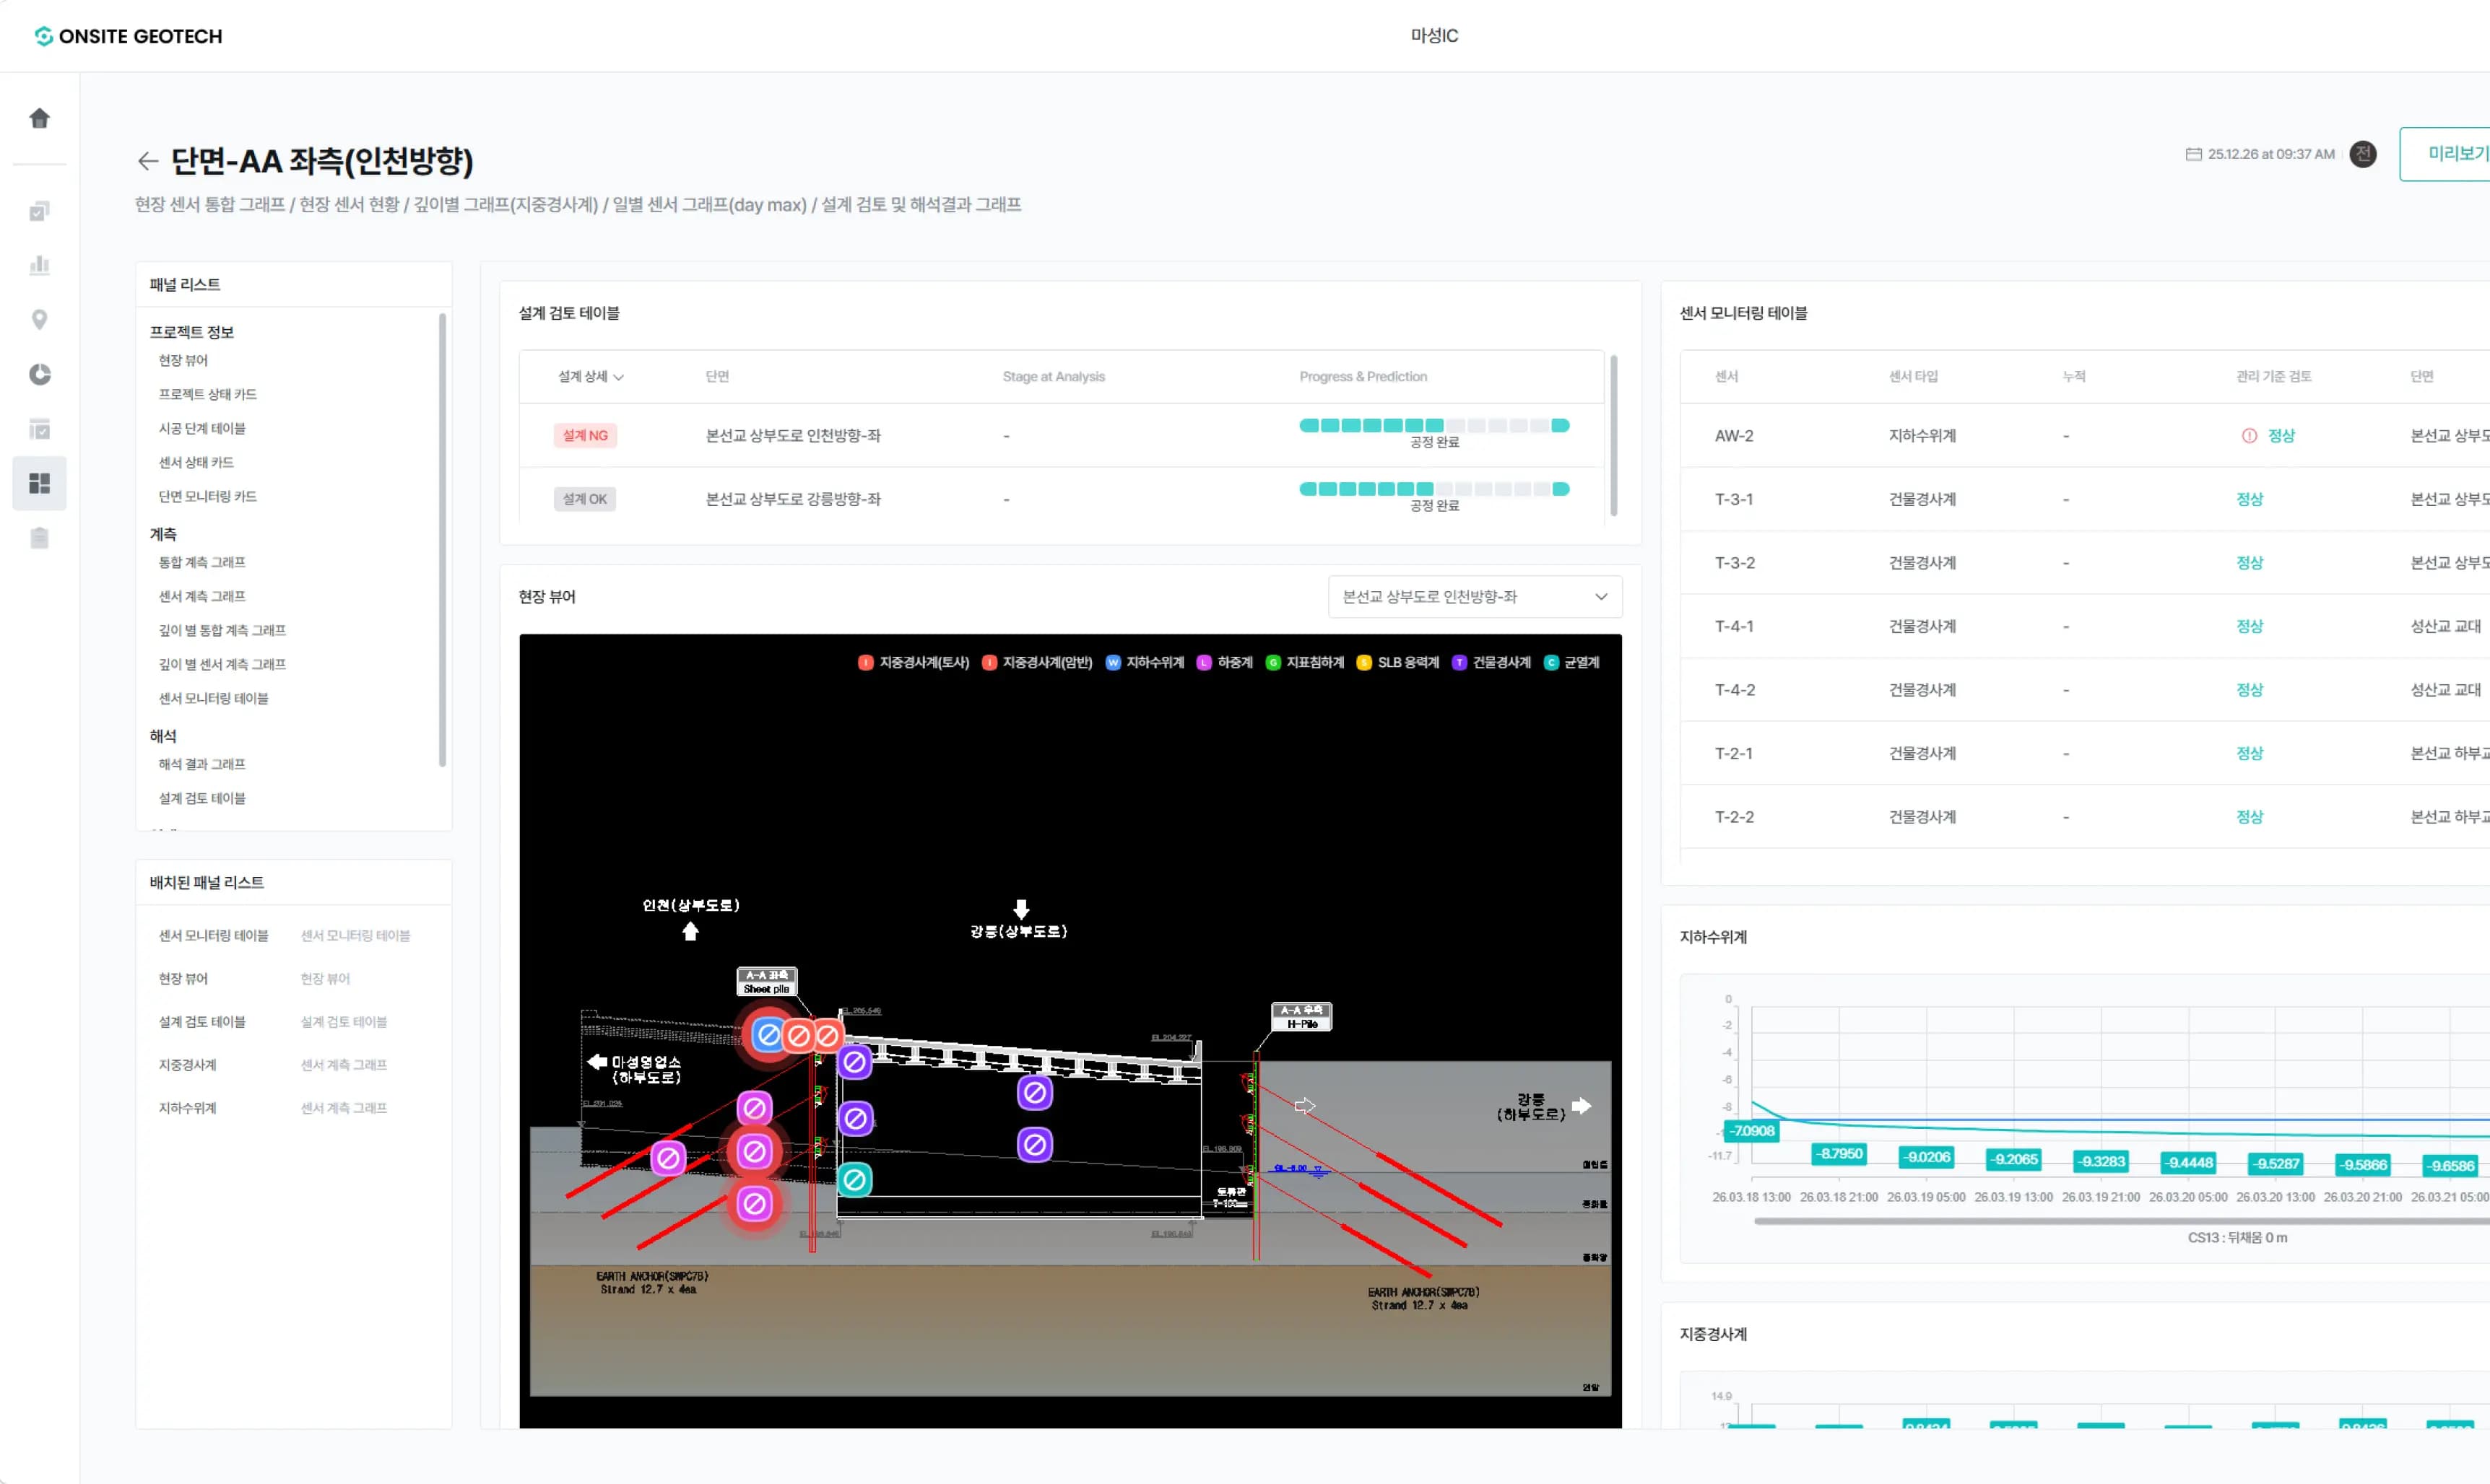Select 현장 뷰어 in panel list

pos(183,360)
